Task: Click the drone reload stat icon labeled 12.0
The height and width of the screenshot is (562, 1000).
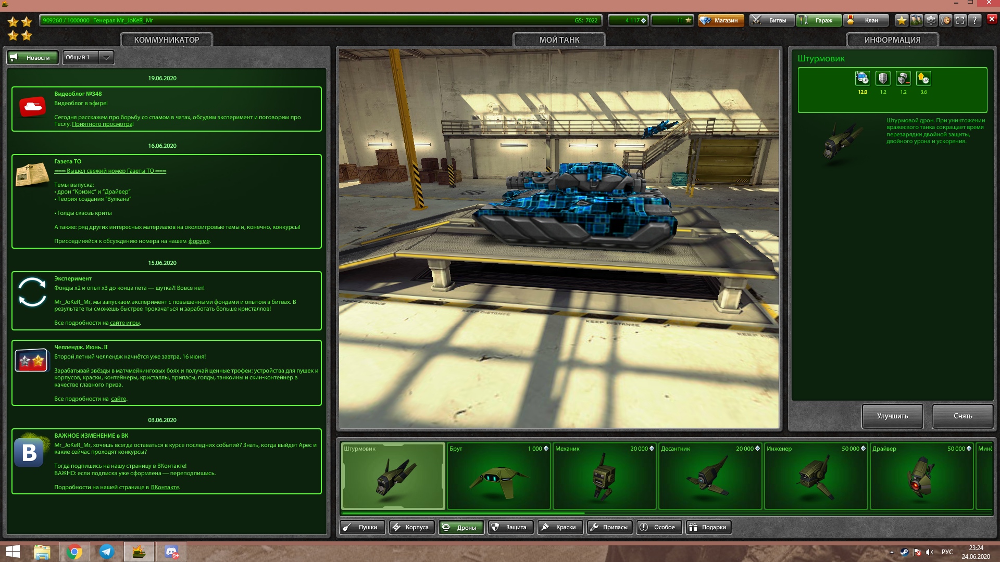Action: 863,79
